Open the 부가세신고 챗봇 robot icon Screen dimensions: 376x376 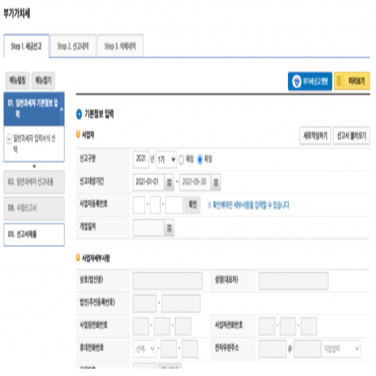(x=296, y=82)
